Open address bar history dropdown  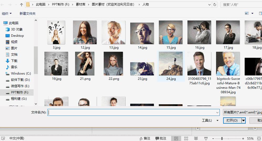click(x=209, y=5)
